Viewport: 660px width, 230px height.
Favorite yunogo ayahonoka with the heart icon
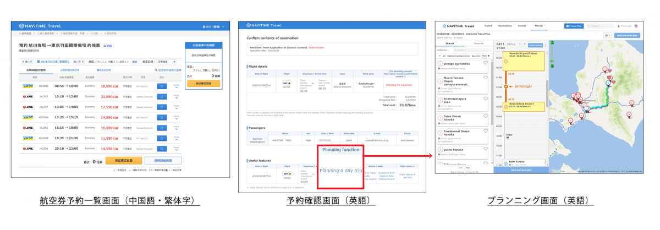pyautogui.click(x=486, y=64)
